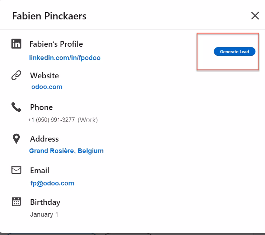Click the Address section label
The width and height of the screenshot is (265, 235).
(x=45, y=139)
